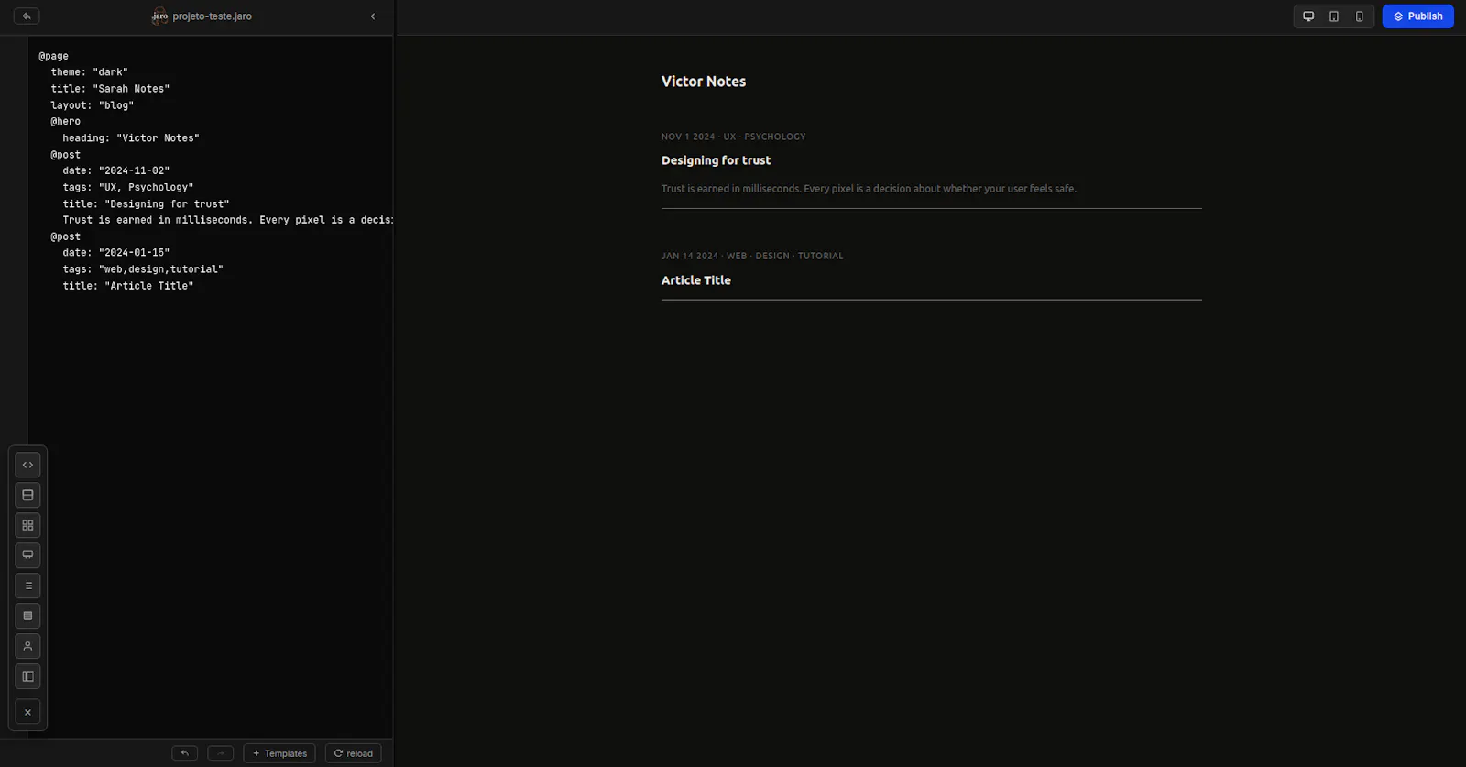Screen dimensions: 1466x767
Task: Click the projeto-teste.jaro file name
Action: coord(212,16)
